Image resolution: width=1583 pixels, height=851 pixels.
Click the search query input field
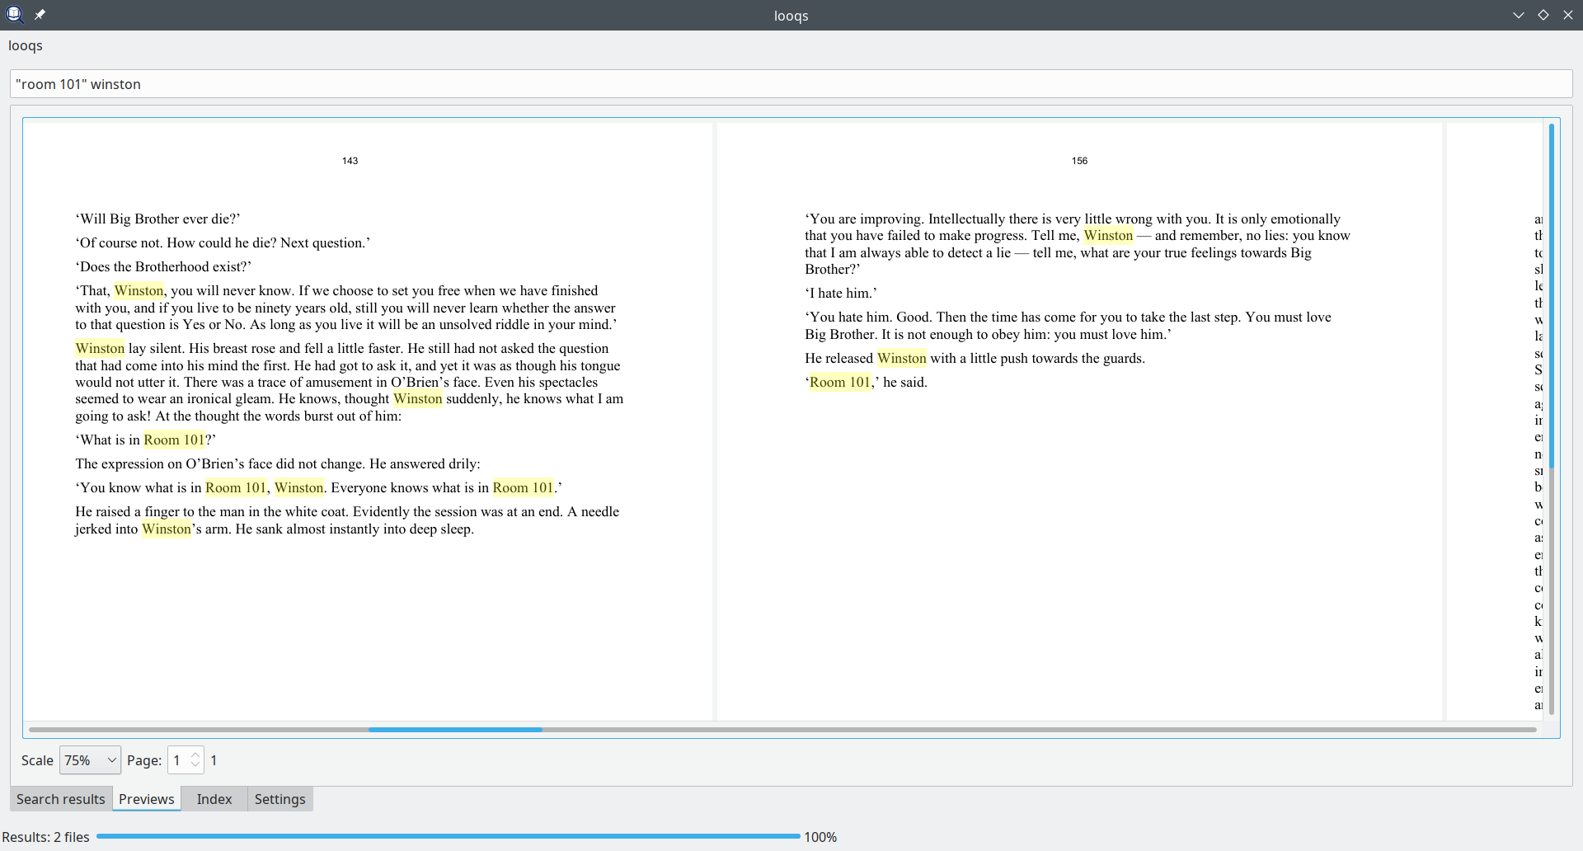(791, 84)
